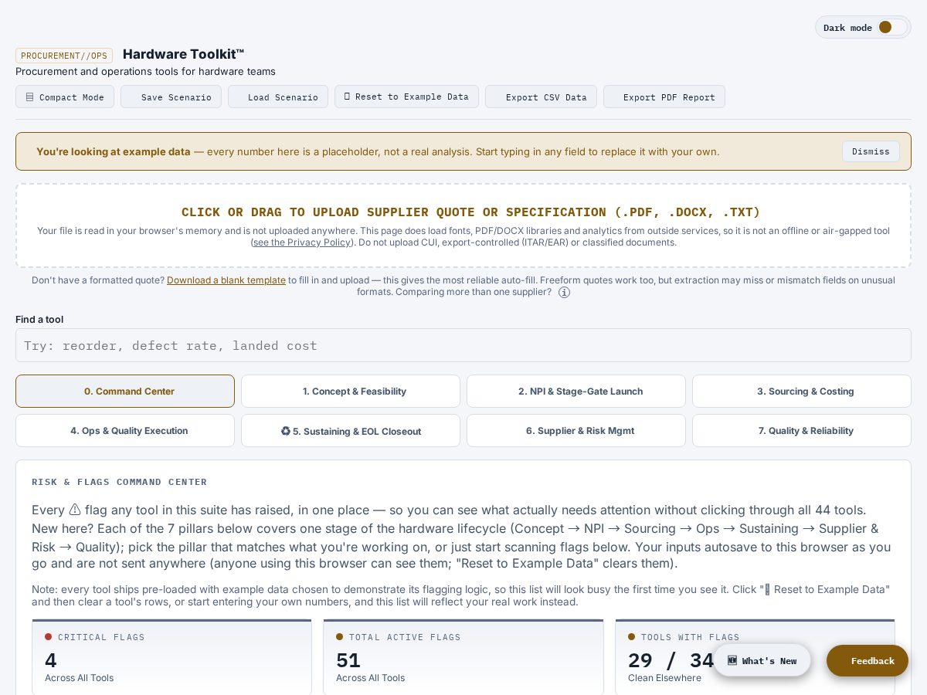Click the Compact Mode button
Screen dimensions: 927x695
65,97
